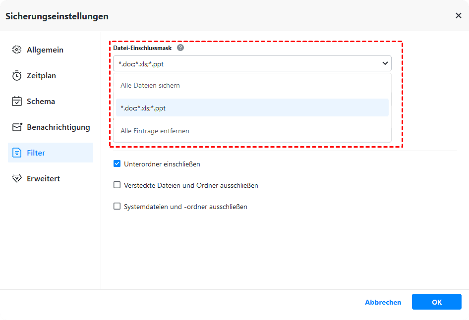Click the Schema calendar icon

[17, 102]
